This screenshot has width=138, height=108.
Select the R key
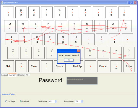coord(48,26)
